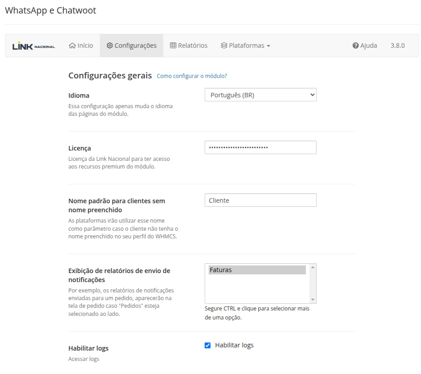Click the blank area below Faturas in listbox
The height and width of the screenshot is (374, 421).
point(256,288)
